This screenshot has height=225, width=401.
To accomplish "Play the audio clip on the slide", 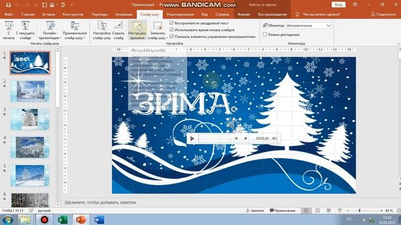I will (x=192, y=139).
